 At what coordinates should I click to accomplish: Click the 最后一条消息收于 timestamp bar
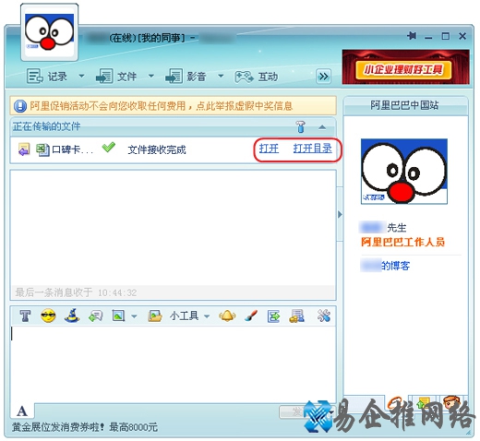pos(173,292)
